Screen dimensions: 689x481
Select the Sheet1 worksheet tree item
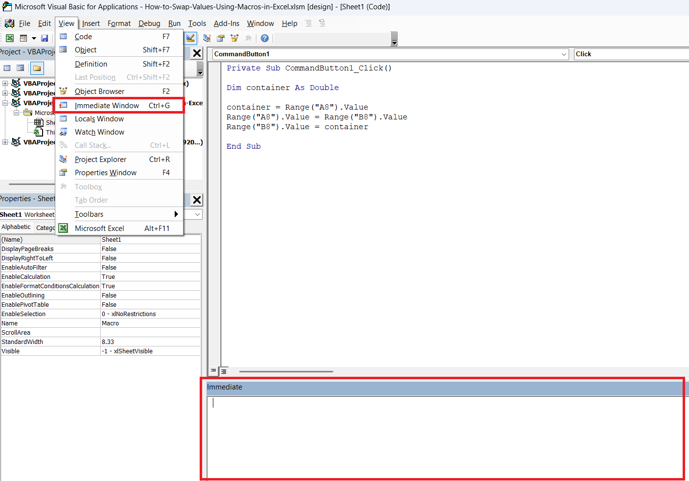tap(45, 122)
